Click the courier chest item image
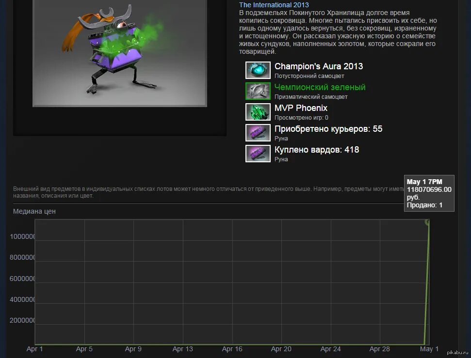 click(x=119, y=53)
